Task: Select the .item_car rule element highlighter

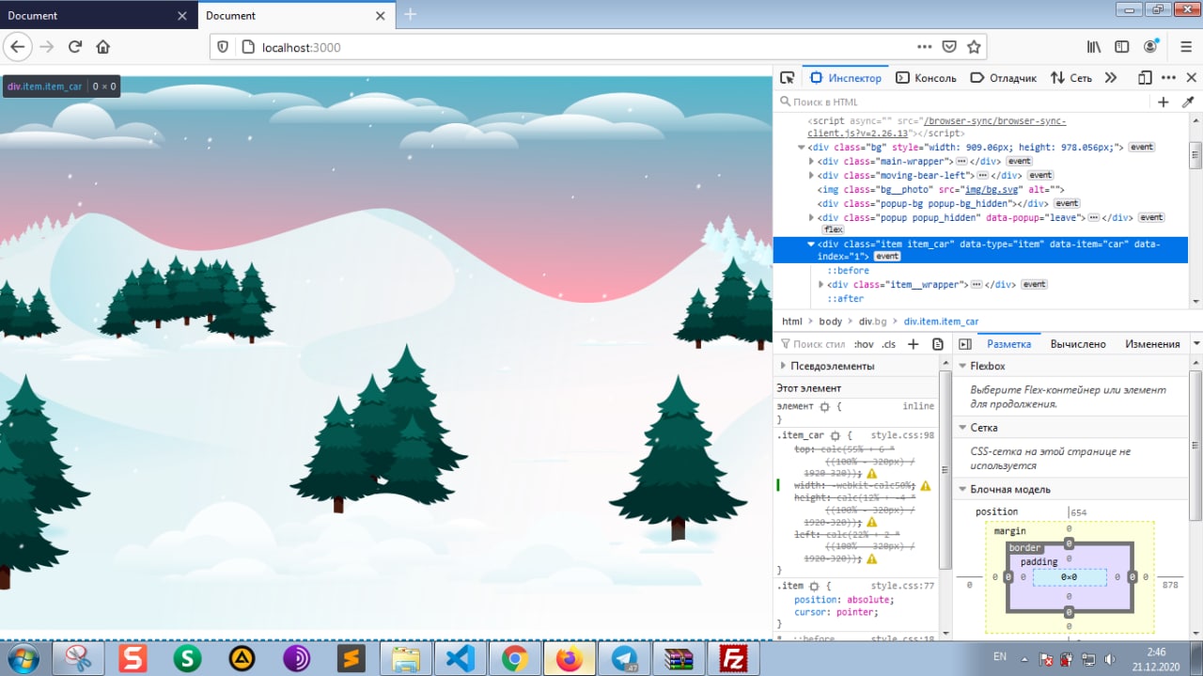Action: [836, 435]
